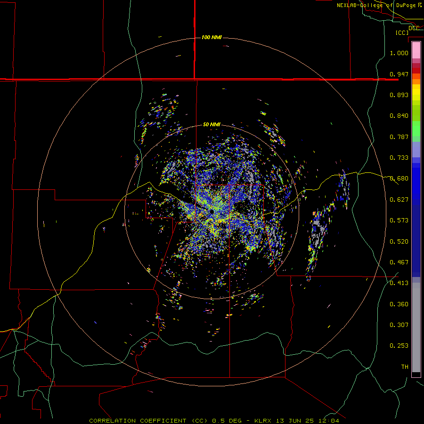Click the 0.253 legend value

point(399,346)
